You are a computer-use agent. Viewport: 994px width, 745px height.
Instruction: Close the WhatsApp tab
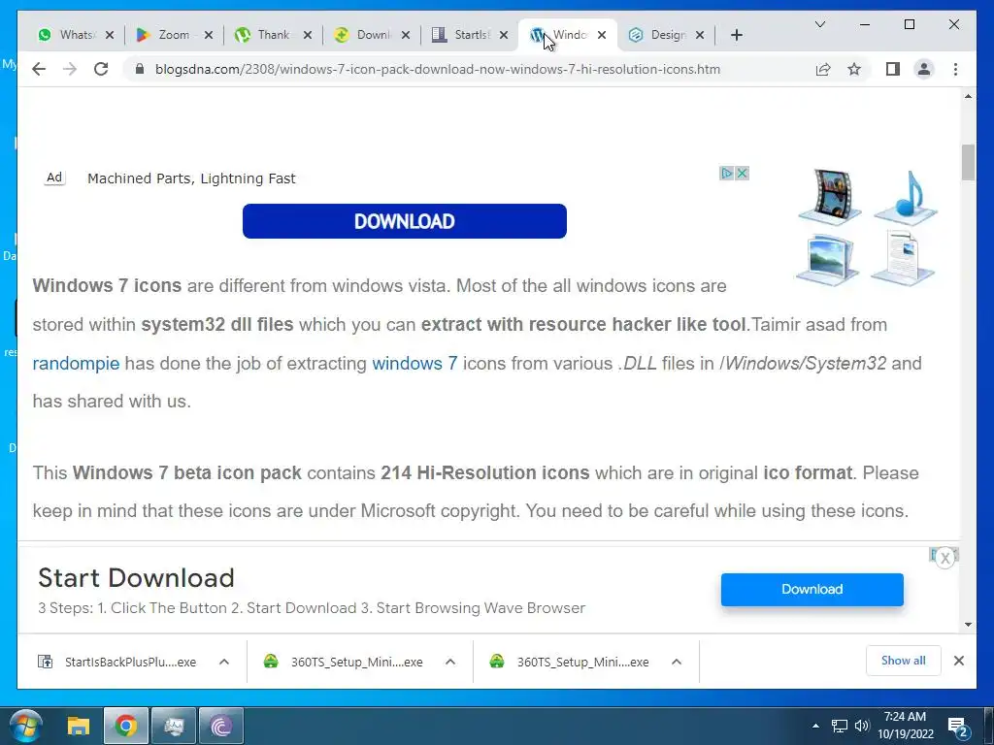pos(110,35)
